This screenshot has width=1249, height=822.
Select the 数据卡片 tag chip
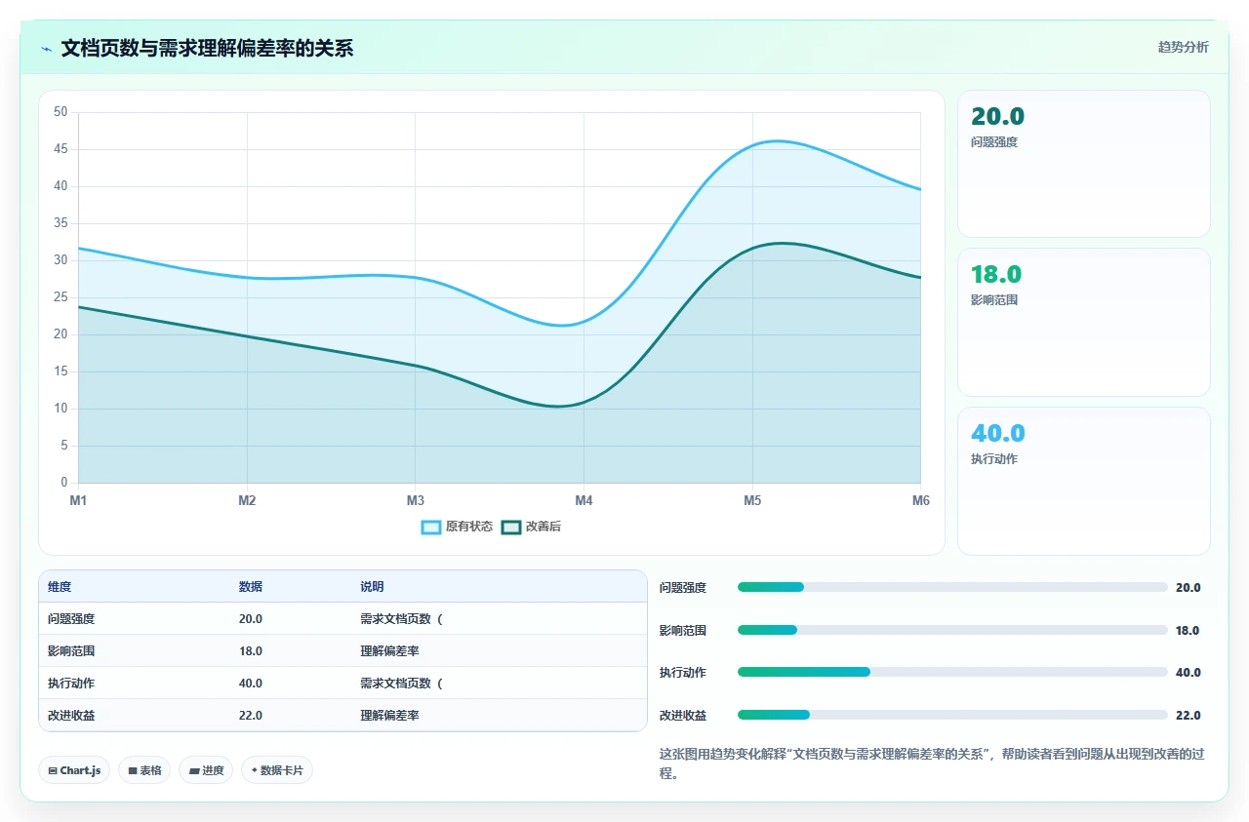coord(277,770)
